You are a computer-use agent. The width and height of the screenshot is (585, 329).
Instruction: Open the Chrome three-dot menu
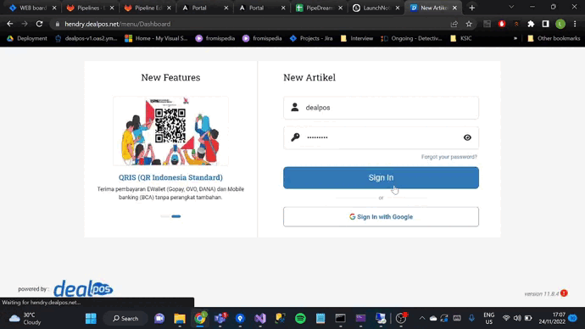pos(575,24)
